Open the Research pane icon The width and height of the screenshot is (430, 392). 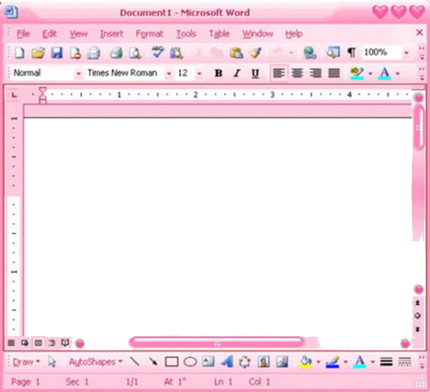(x=176, y=53)
